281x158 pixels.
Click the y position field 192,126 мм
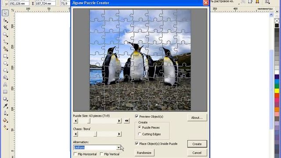(x=19, y=4)
